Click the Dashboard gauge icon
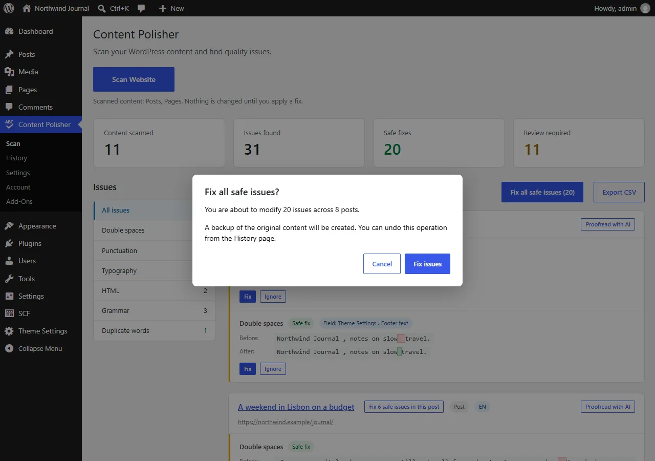Screen dimensions: 655x461 pos(9,31)
